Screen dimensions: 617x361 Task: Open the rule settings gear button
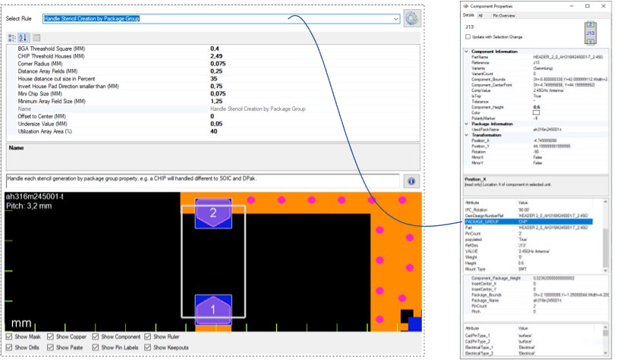click(411, 18)
